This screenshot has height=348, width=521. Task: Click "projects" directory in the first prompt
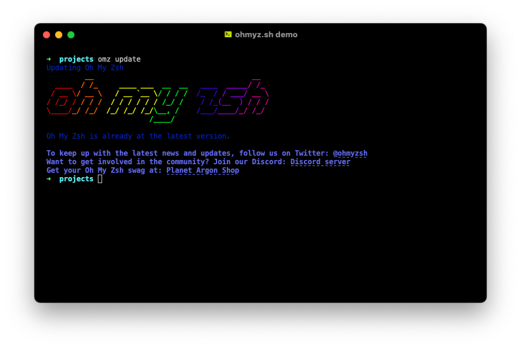pos(76,59)
